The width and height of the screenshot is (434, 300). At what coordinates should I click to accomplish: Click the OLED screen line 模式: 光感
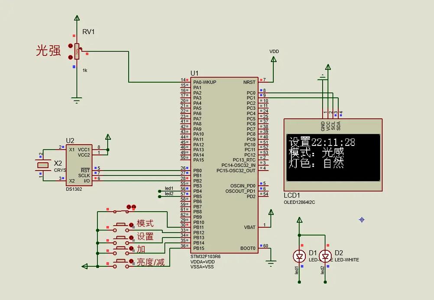click(316, 152)
